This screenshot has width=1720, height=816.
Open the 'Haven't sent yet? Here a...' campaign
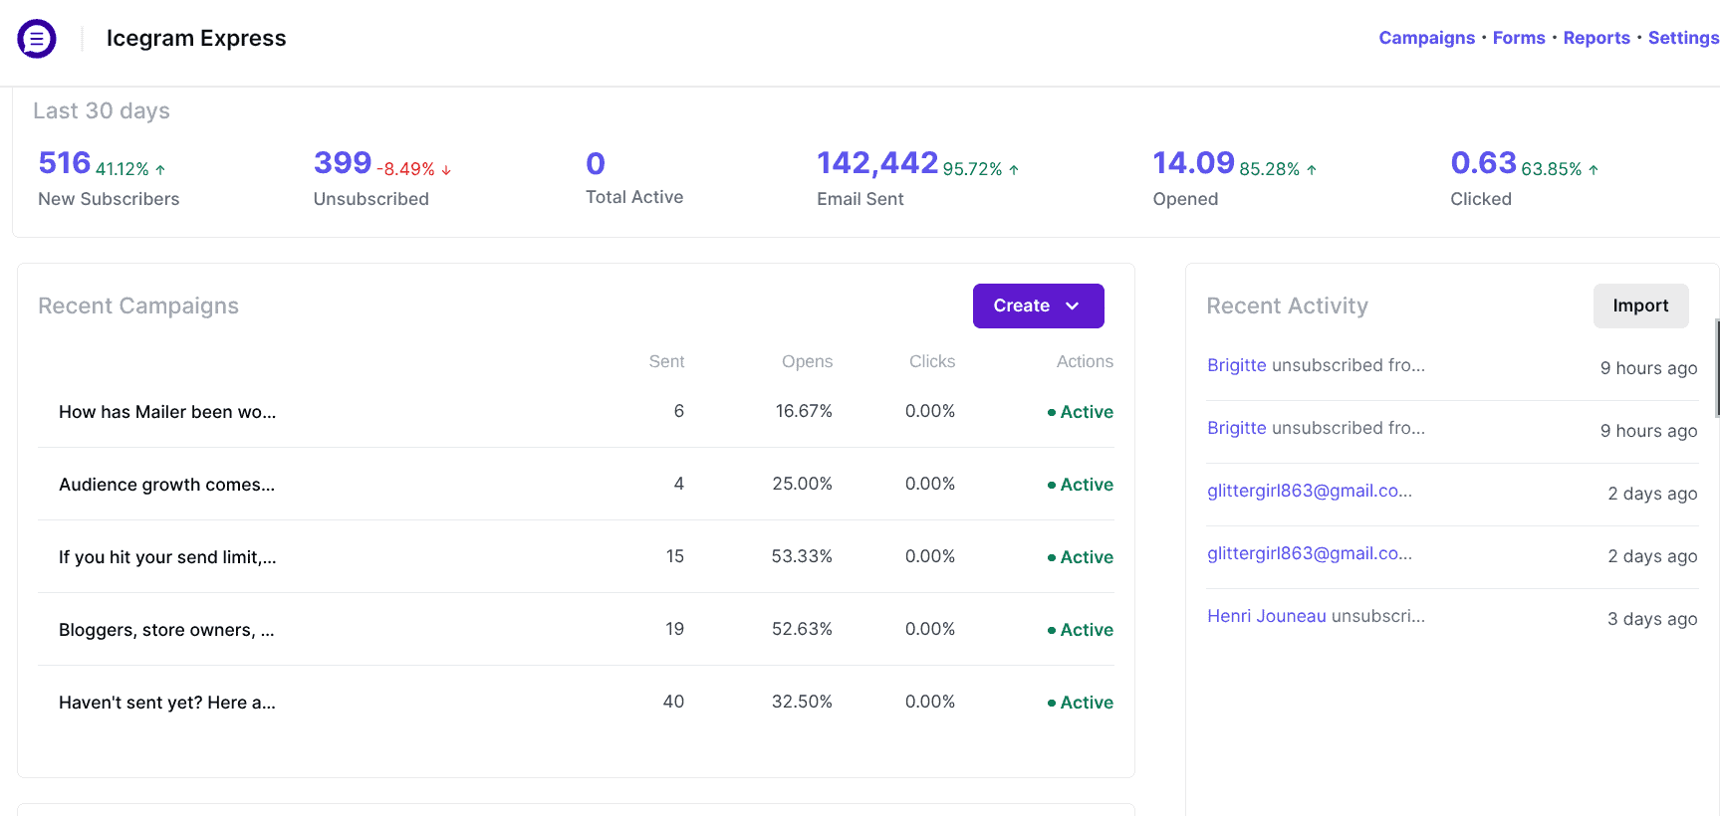[167, 703]
